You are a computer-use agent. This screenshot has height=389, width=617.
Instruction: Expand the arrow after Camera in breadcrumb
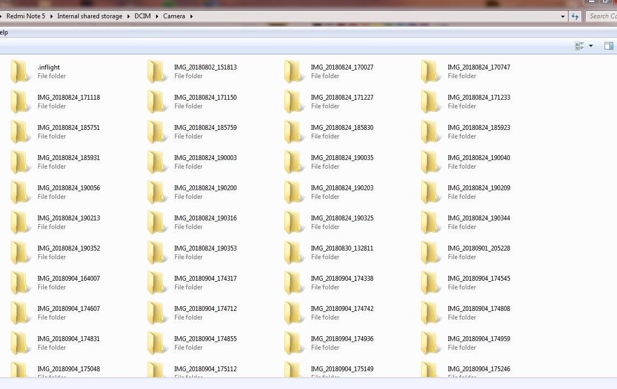[x=191, y=16]
